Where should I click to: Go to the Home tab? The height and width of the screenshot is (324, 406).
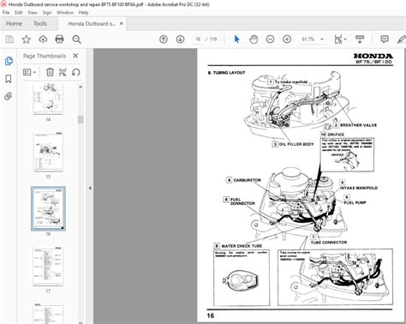click(x=14, y=24)
